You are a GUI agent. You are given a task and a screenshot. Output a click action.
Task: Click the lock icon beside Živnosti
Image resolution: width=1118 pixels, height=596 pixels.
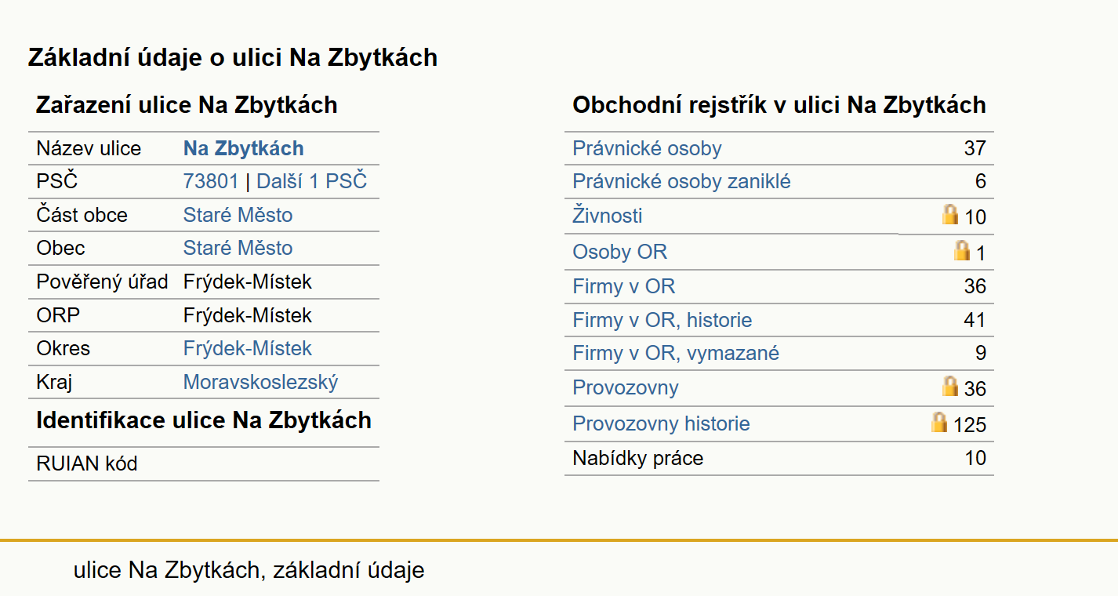950,214
